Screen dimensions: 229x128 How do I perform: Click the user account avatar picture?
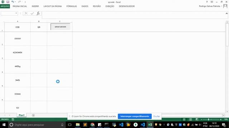tap(225, 6)
